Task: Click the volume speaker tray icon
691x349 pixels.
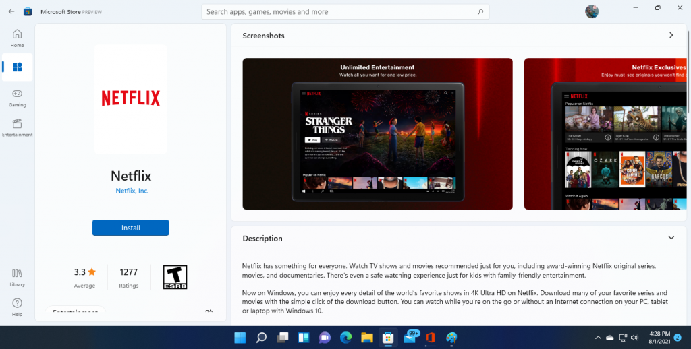Action: [x=634, y=338]
